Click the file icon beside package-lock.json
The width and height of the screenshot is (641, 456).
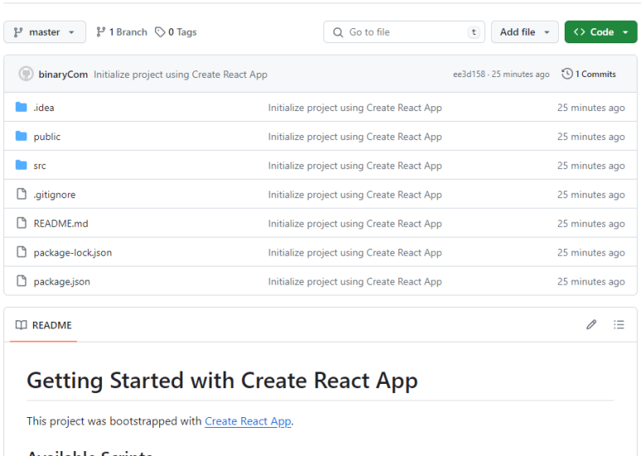click(22, 252)
